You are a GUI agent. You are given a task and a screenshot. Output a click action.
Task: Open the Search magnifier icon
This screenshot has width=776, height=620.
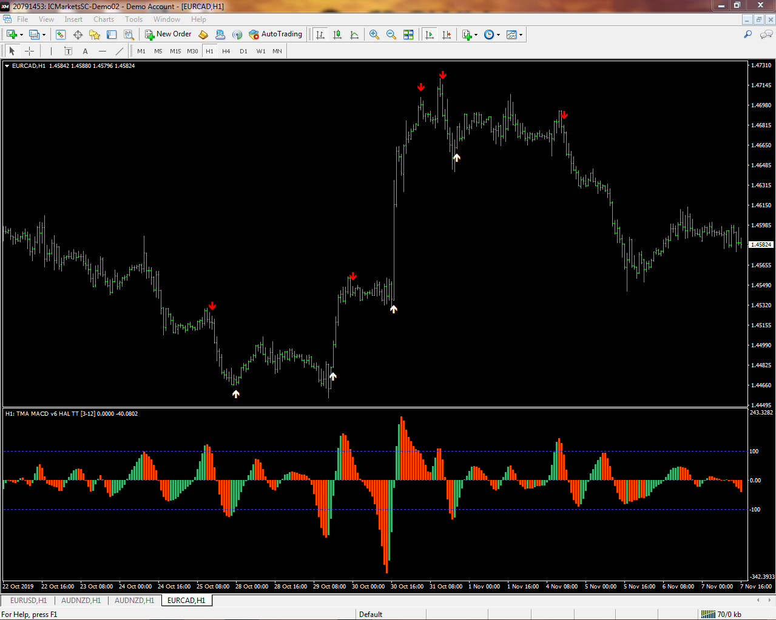click(748, 35)
